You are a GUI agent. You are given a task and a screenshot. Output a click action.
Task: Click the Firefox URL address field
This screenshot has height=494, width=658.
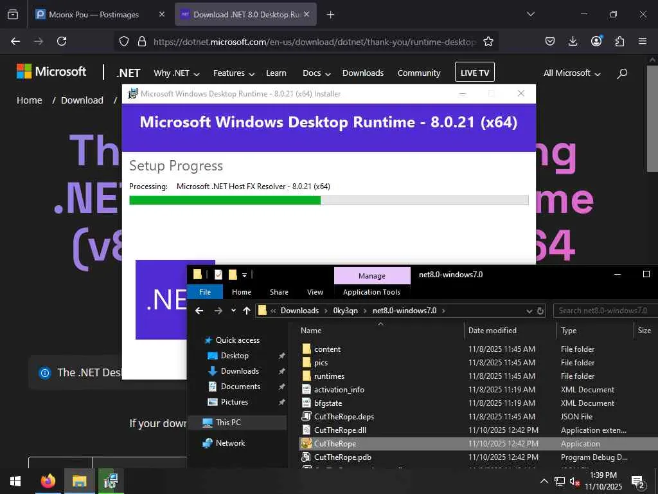point(315,42)
